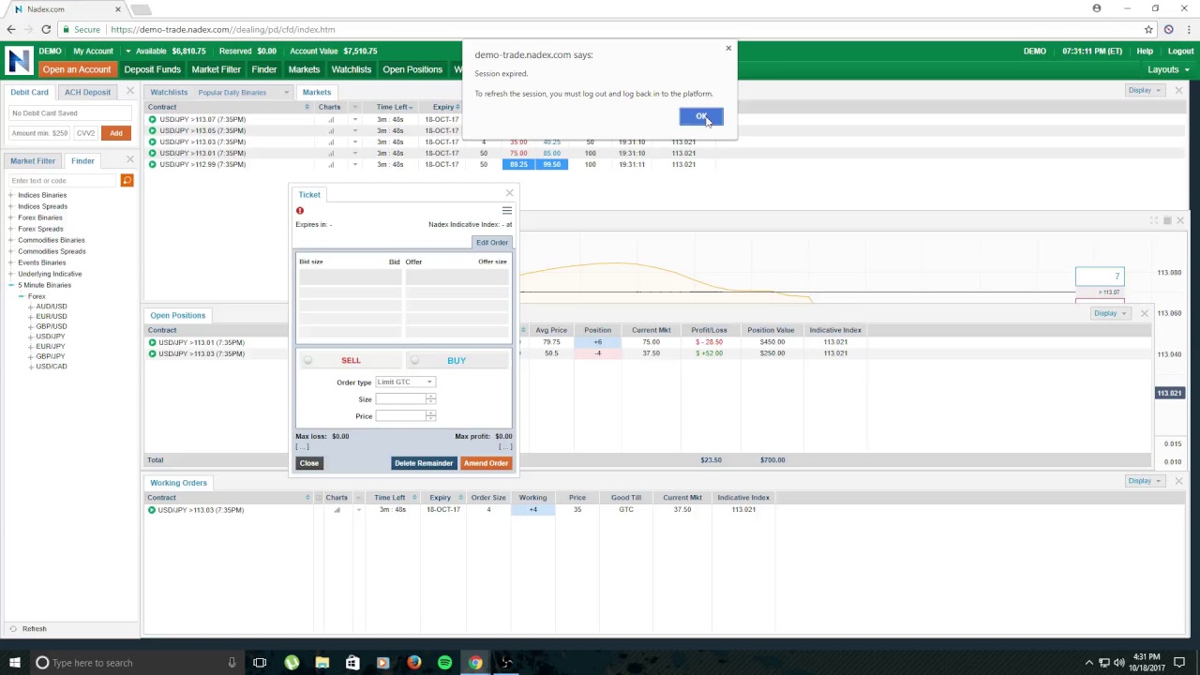The width and height of the screenshot is (1200, 675).
Task: Click the Size input field in Ticket
Action: coord(401,398)
